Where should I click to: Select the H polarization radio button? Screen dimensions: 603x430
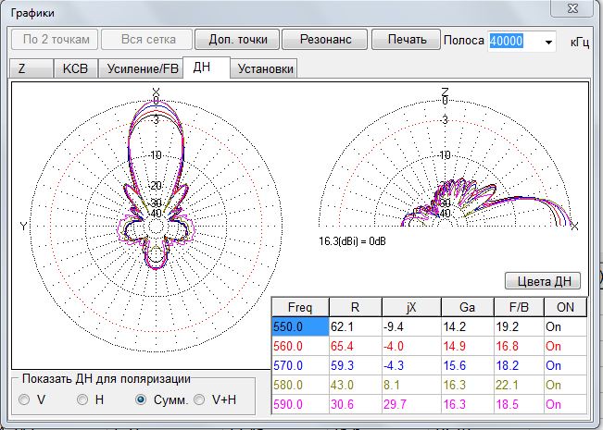[x=83, y=399]
